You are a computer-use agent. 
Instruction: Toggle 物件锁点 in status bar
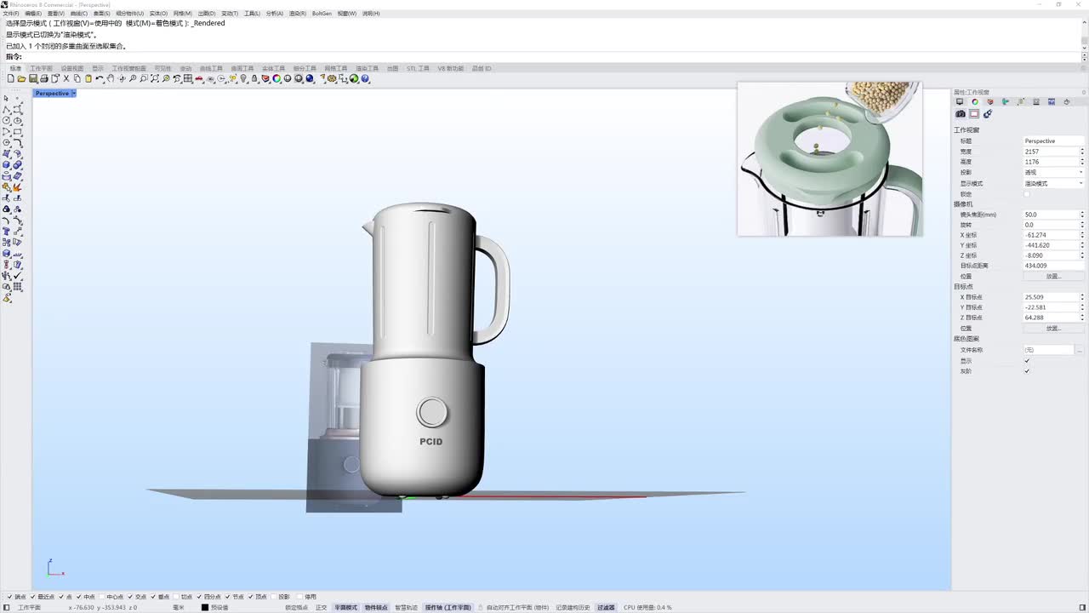tap(376, 607)
